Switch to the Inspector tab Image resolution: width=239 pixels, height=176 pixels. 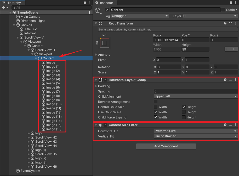click(x=105, y=3)
